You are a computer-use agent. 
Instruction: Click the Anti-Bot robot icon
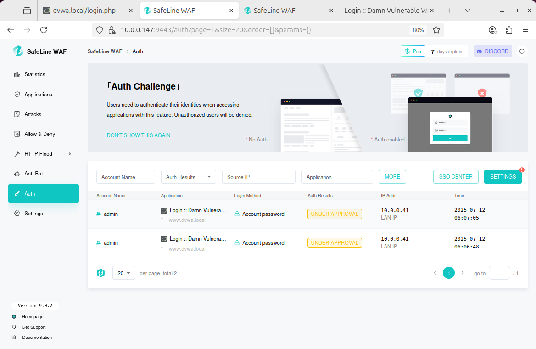(17, 174)
